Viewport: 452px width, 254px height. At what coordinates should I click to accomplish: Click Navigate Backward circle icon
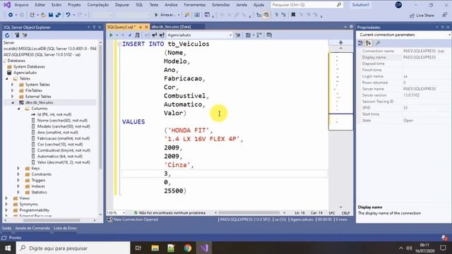[x=11, y=15]
